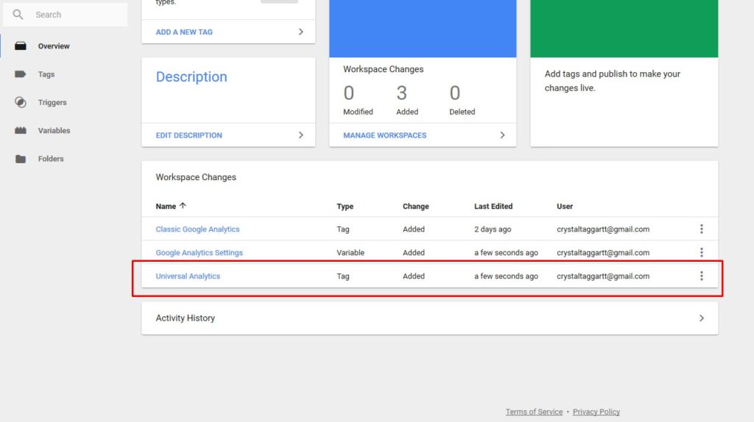Click chevron next to ADD A NEW TAG

[x=301, y=32]
